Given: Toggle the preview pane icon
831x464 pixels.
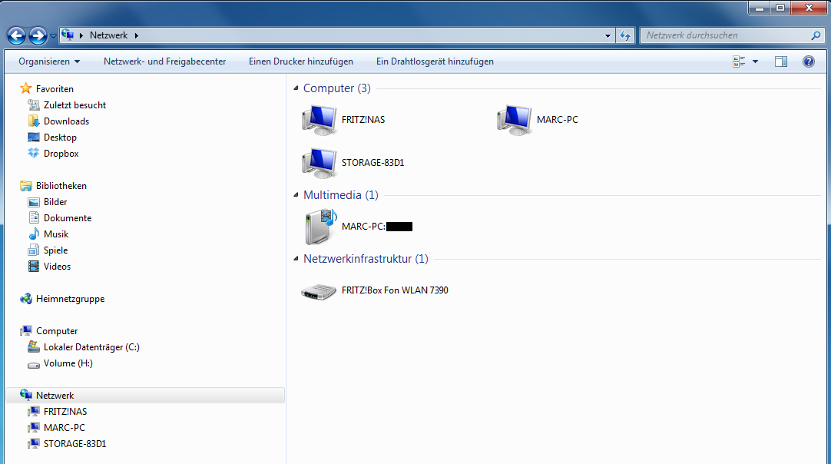Looking at the screenshot, I should 781,61.
